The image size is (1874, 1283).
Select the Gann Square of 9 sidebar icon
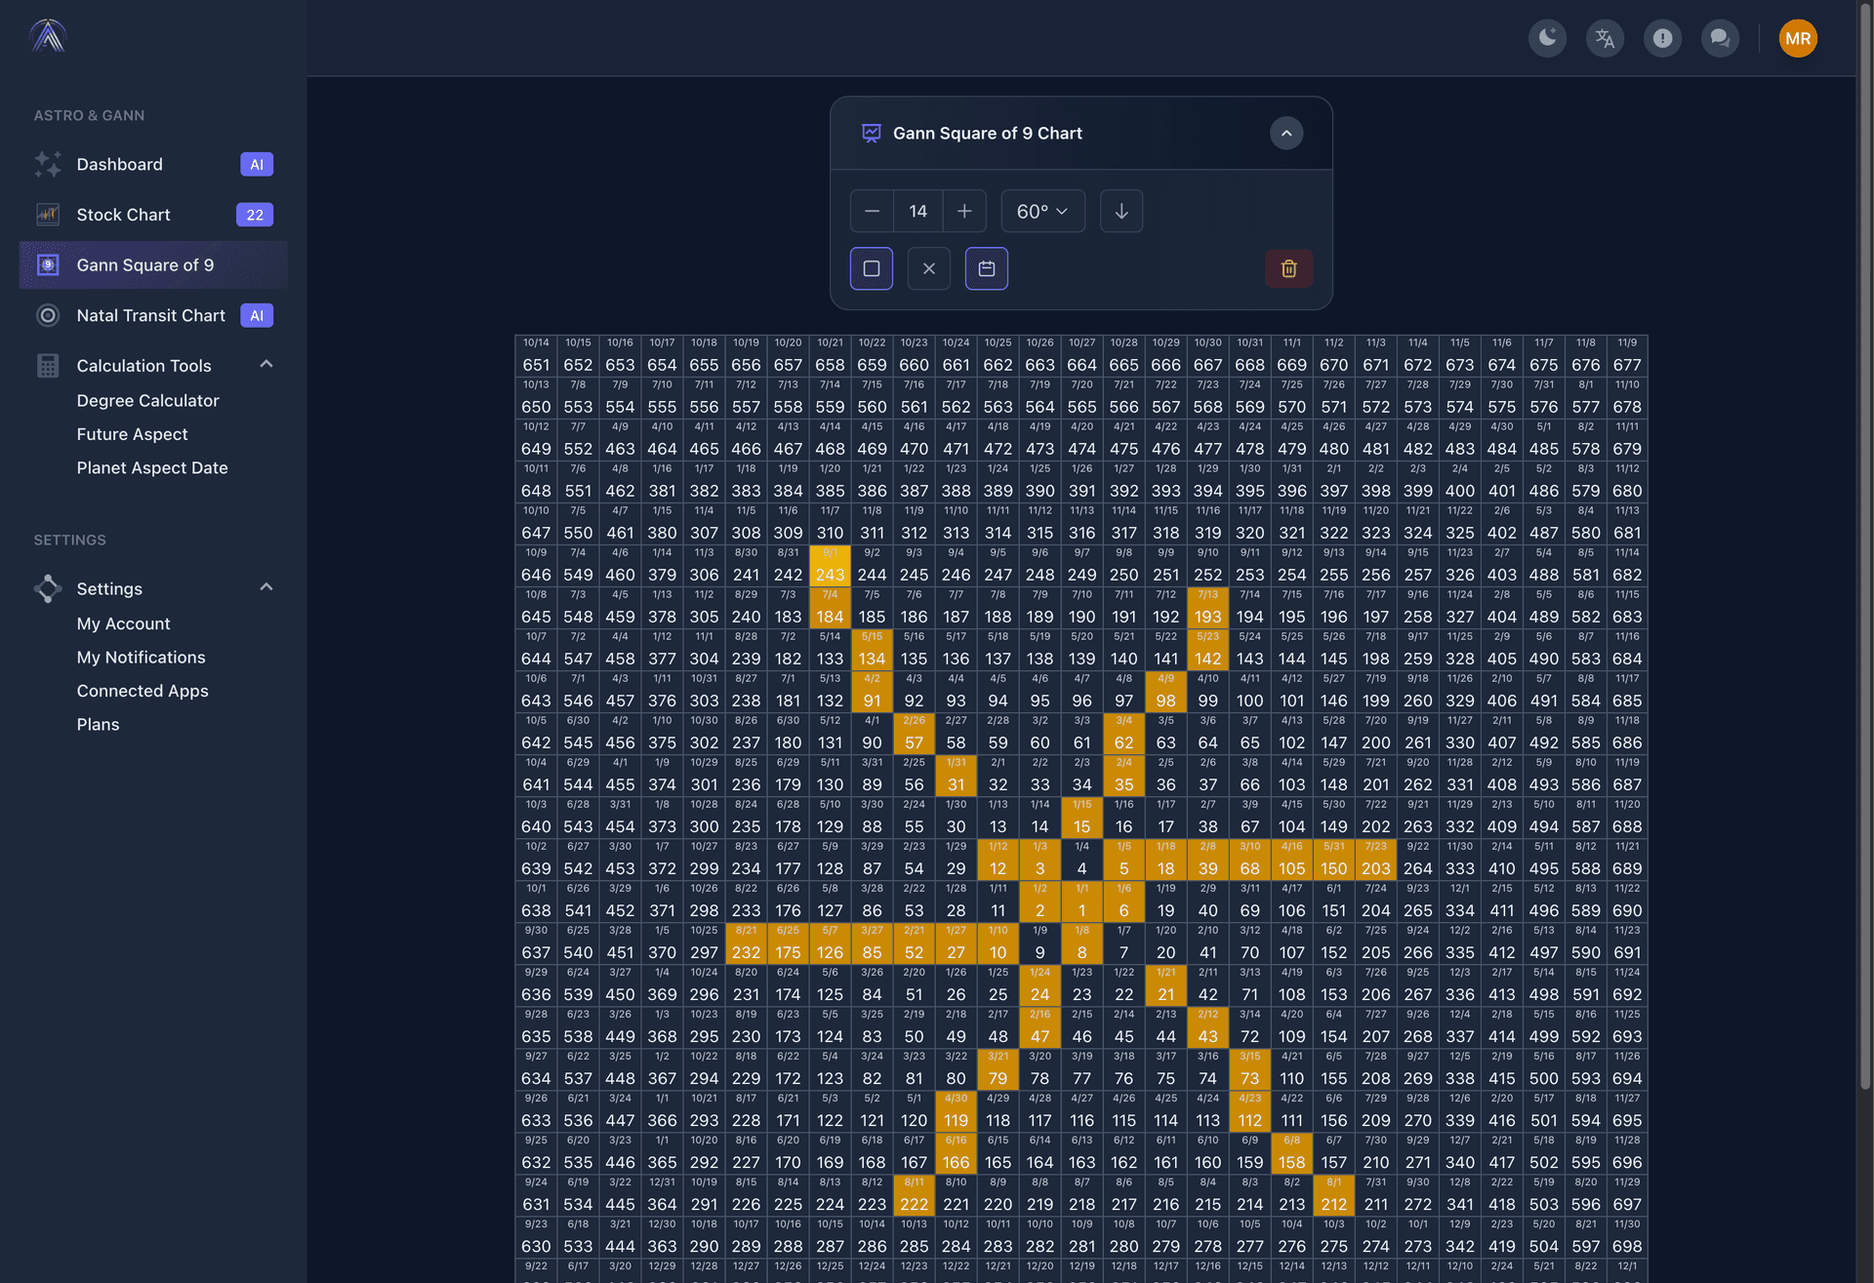[x=48, y=264]
